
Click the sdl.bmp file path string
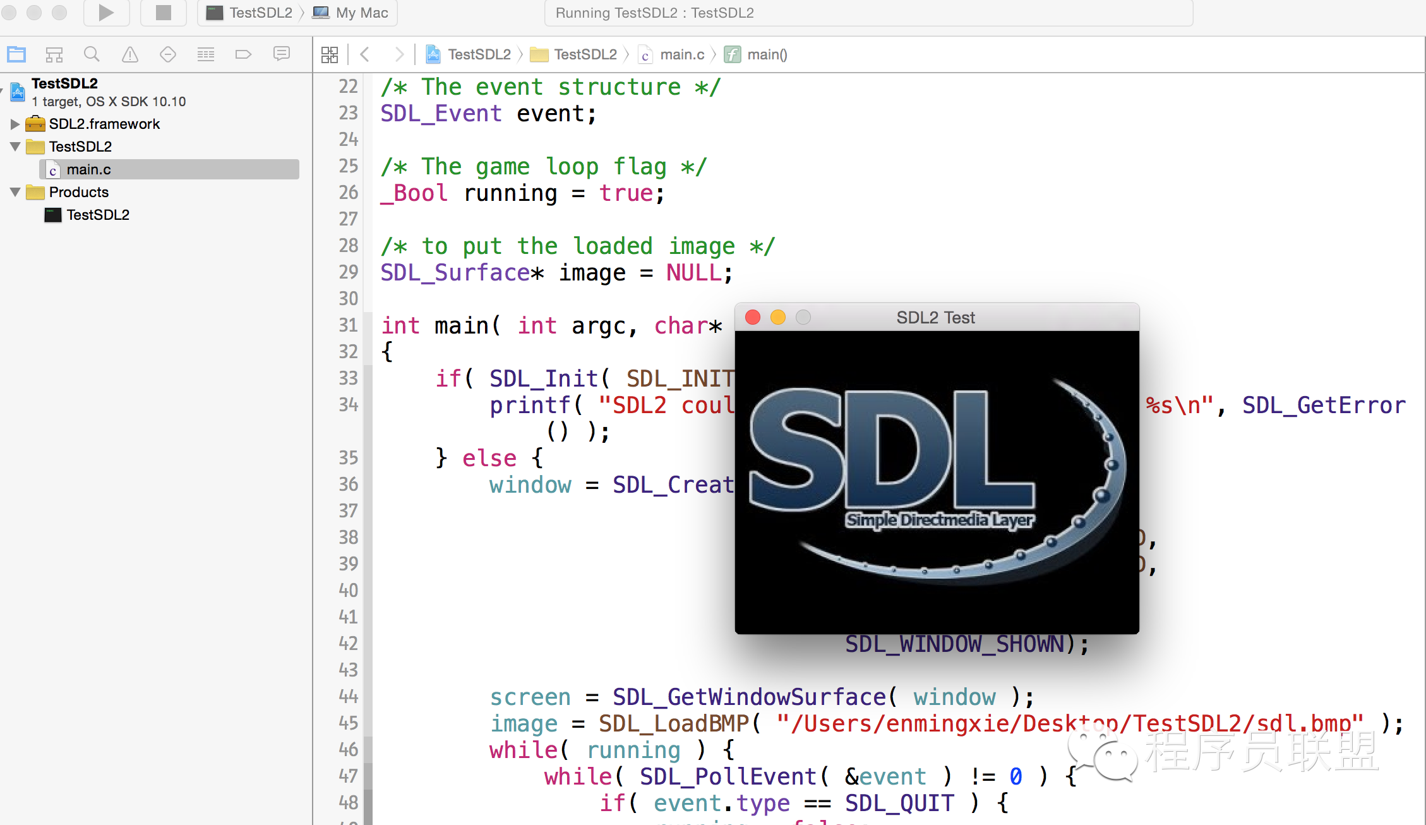coord(1070,724)
